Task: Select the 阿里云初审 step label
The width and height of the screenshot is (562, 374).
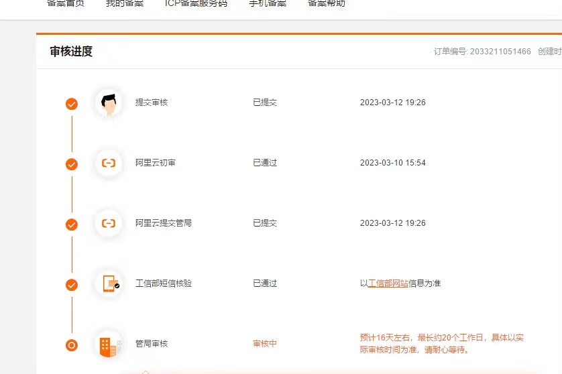Action: tap(156, 163)
